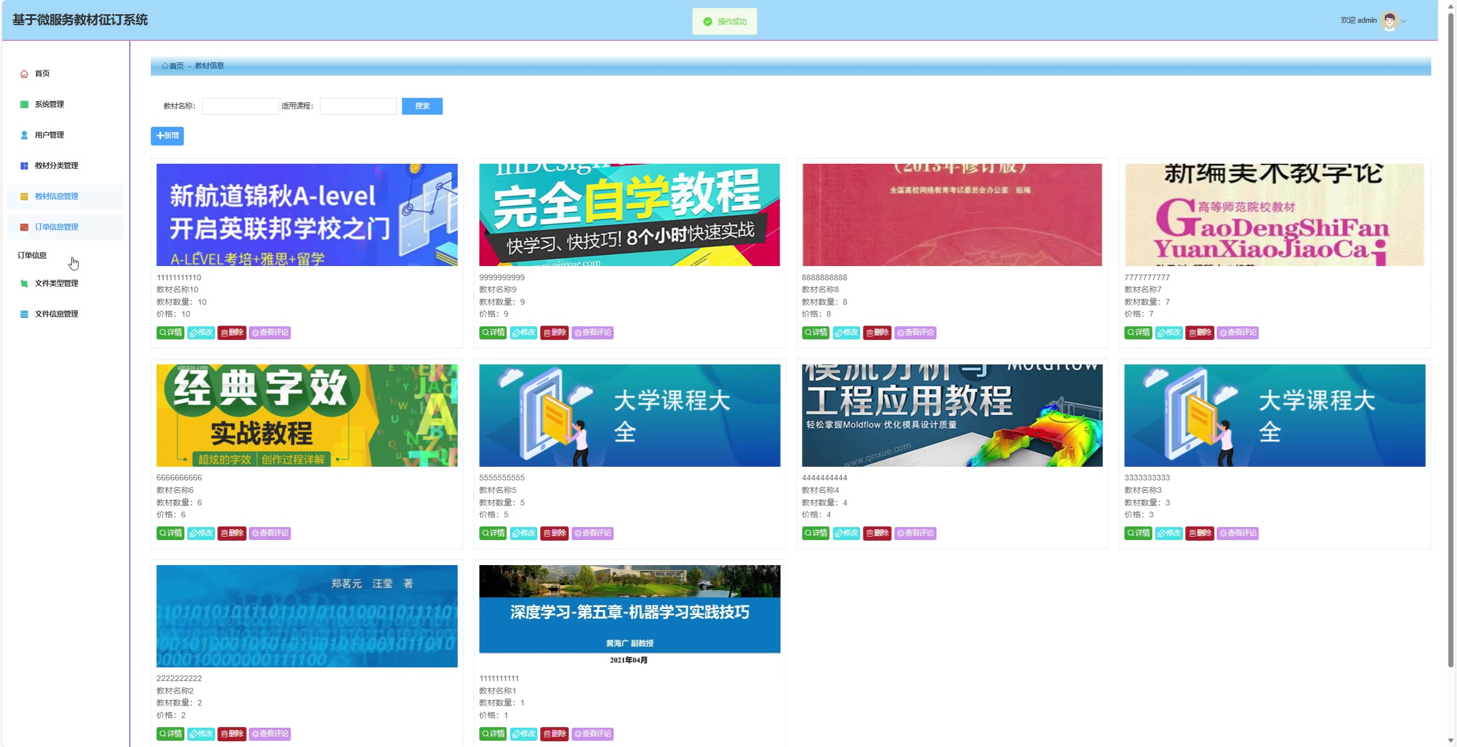Click the page vertical scrollbar

tap(1451, 341)
